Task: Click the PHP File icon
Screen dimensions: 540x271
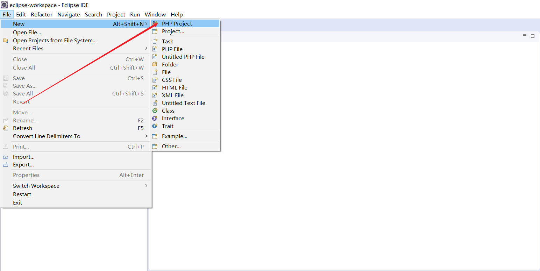Action: pyautogui.click(x=155, y=49)
